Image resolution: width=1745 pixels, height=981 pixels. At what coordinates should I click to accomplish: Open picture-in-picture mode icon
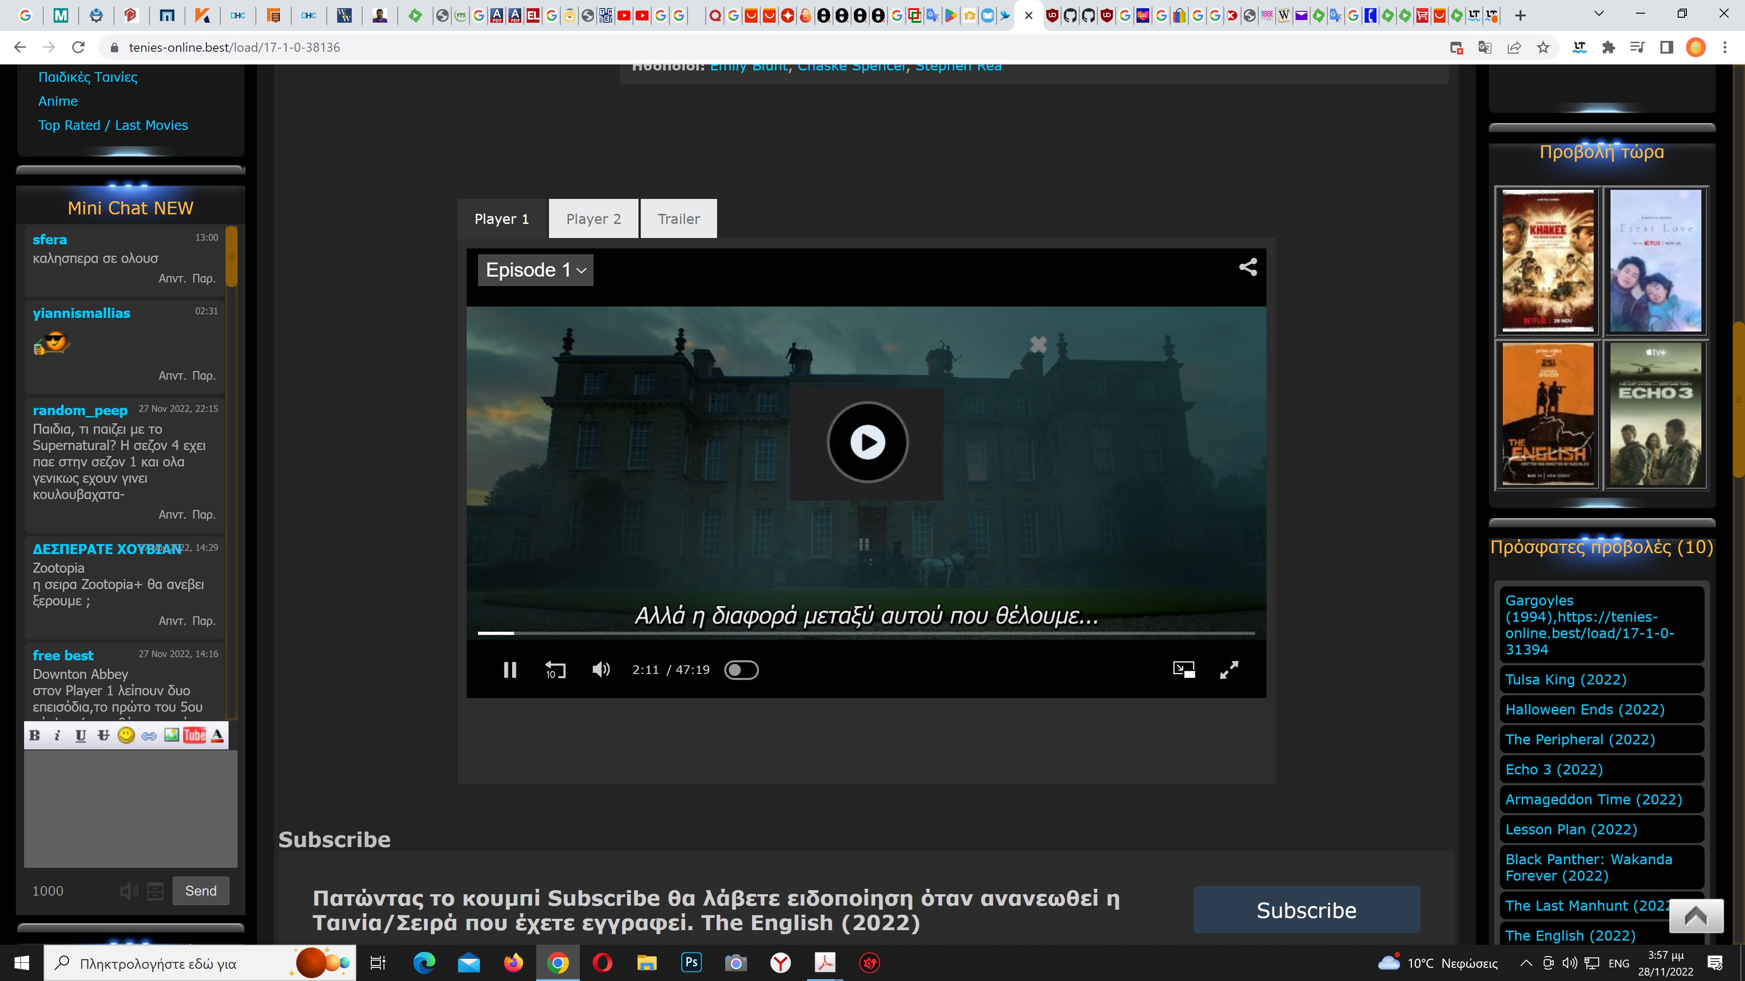pyautogui.click(x=1183, y=669)
